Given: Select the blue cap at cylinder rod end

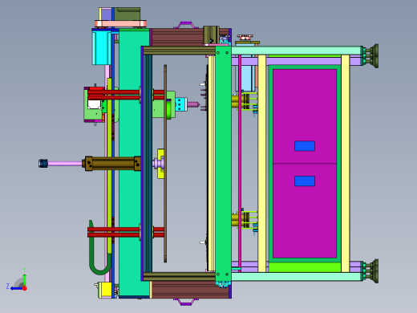Looking at the screenshot, I should pos(43,164).
